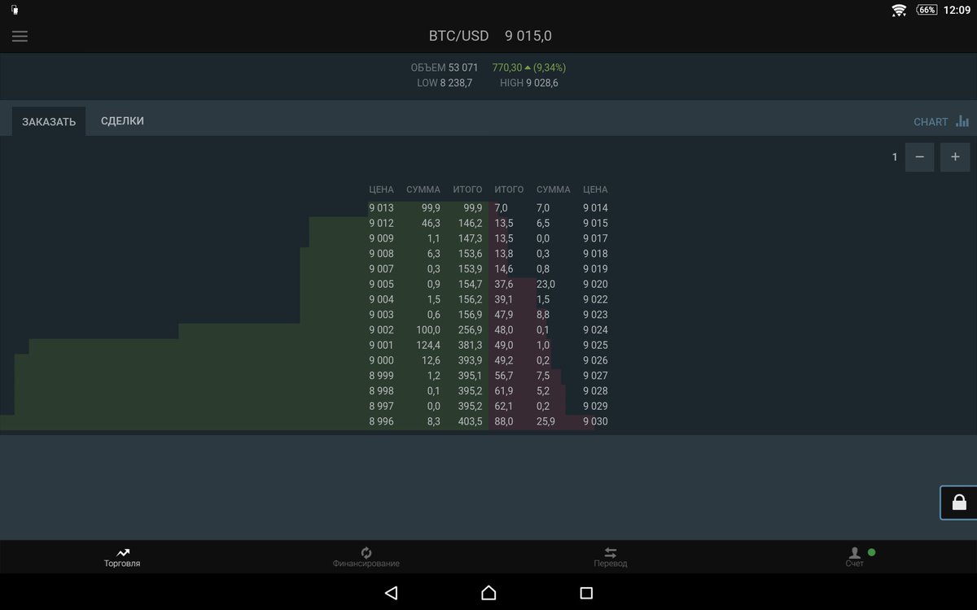This screenshot has width=977, height=610.
Task: Tap the 770,30 (9,34%) daily change
Action: pos(529,68)
